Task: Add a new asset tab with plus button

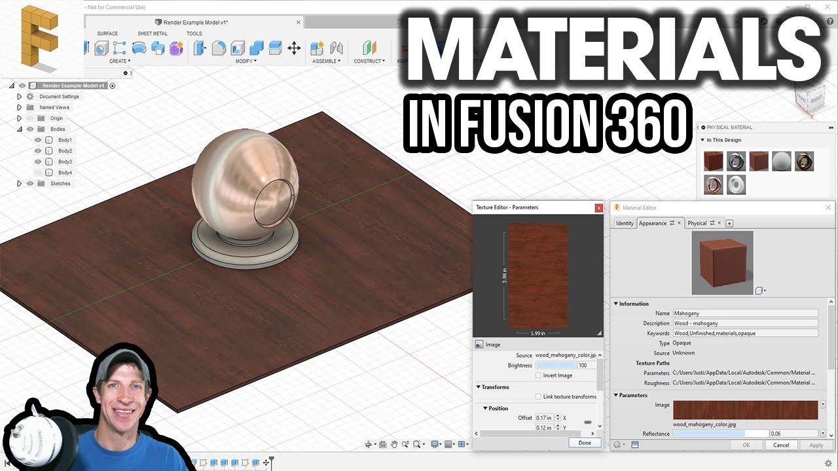Action: tap(729, 224)
